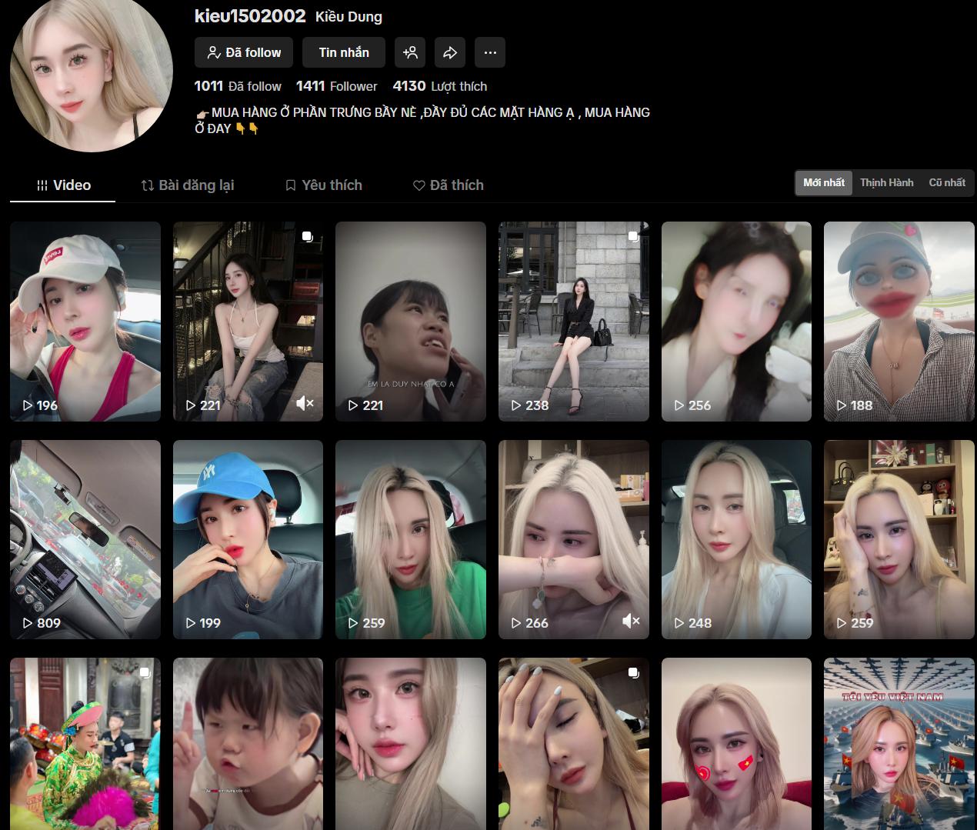
Task: Select the Mới nhất sort option
Action: 823,183
